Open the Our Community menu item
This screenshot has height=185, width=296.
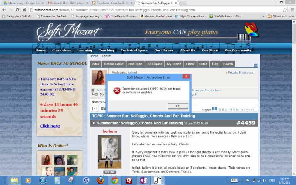[x=238, y=50]
